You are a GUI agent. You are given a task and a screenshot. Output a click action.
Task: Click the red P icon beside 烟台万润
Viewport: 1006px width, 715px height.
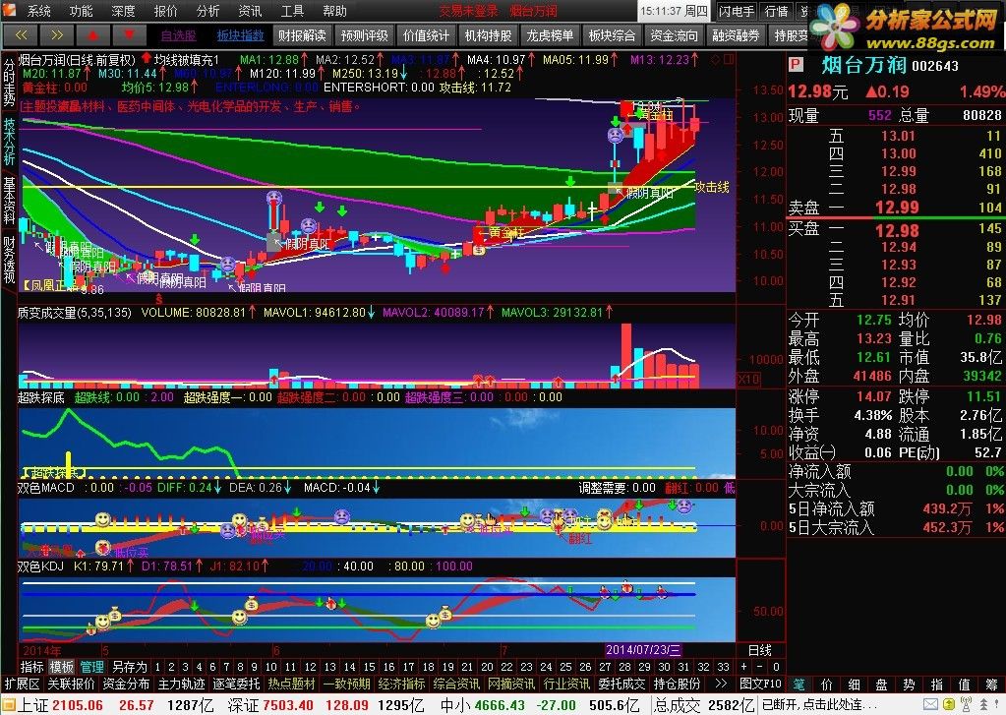796,65
